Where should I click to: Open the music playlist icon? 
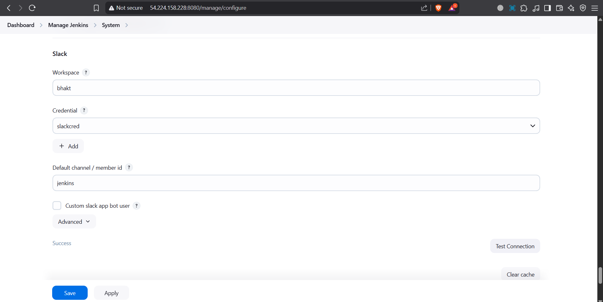tap(536, 8)
